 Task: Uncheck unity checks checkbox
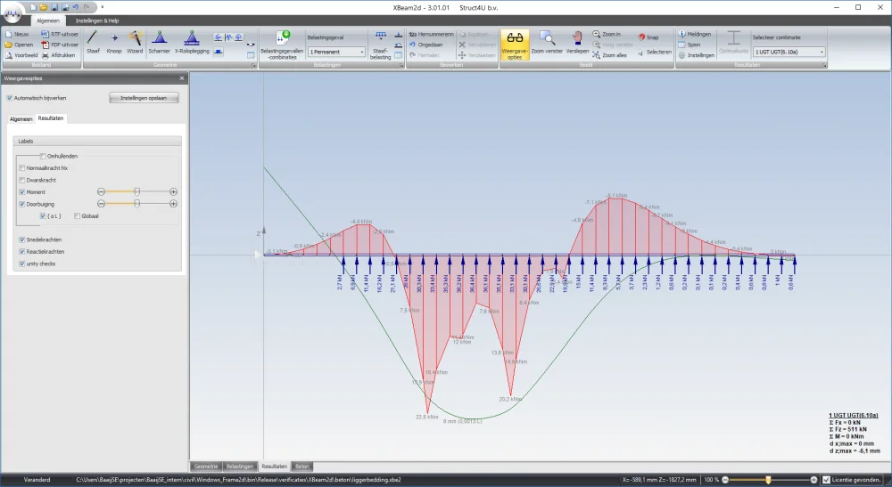[22, 264]
